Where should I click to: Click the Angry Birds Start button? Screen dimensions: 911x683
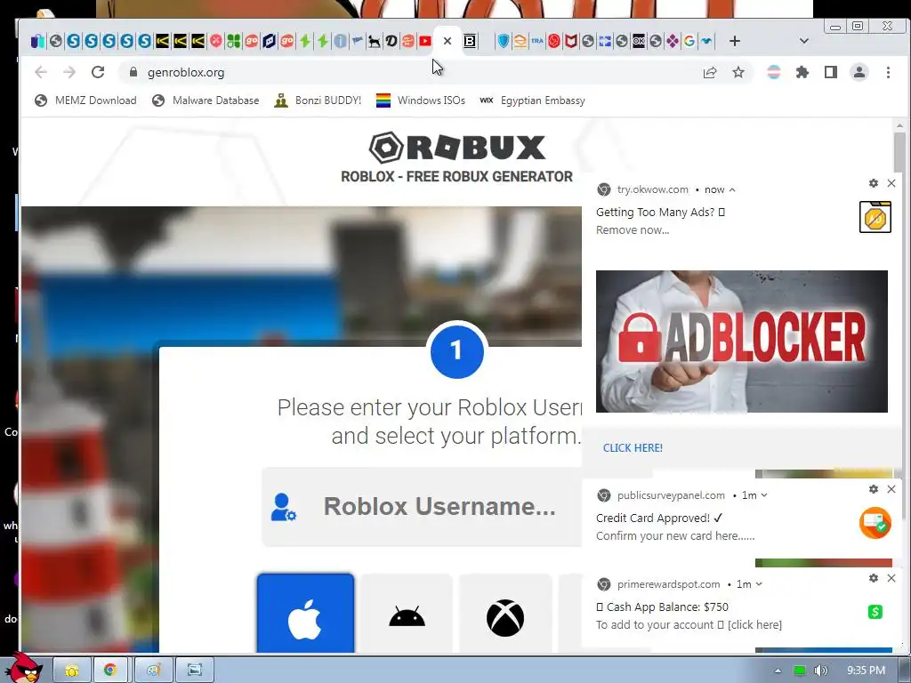(24, 668)
